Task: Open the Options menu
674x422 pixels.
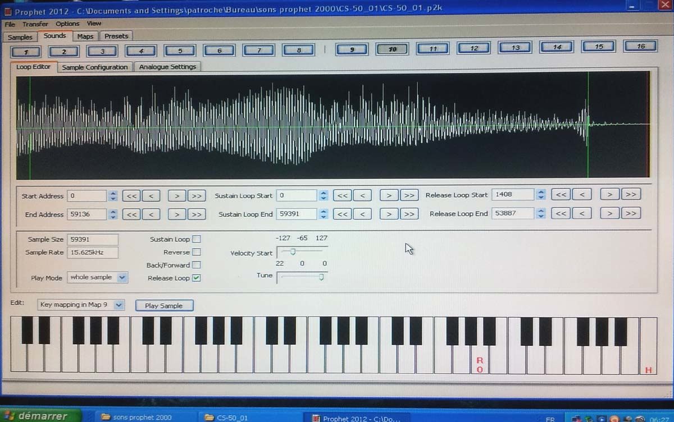Action: [x=67, y=24]
